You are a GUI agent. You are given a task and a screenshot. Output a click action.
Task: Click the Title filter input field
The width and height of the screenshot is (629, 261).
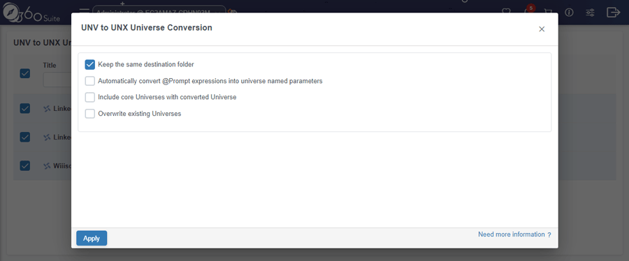57,80
